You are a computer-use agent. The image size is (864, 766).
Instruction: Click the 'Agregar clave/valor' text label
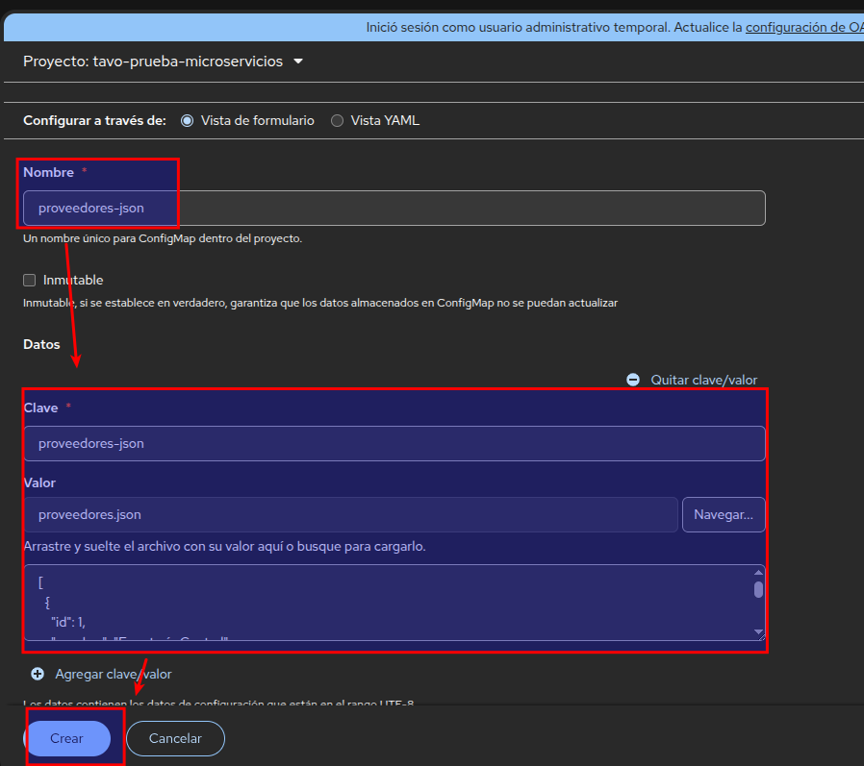click(x=114, y=674)
